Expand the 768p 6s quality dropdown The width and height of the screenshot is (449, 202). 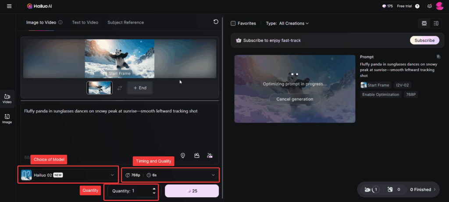coord(170,175)
